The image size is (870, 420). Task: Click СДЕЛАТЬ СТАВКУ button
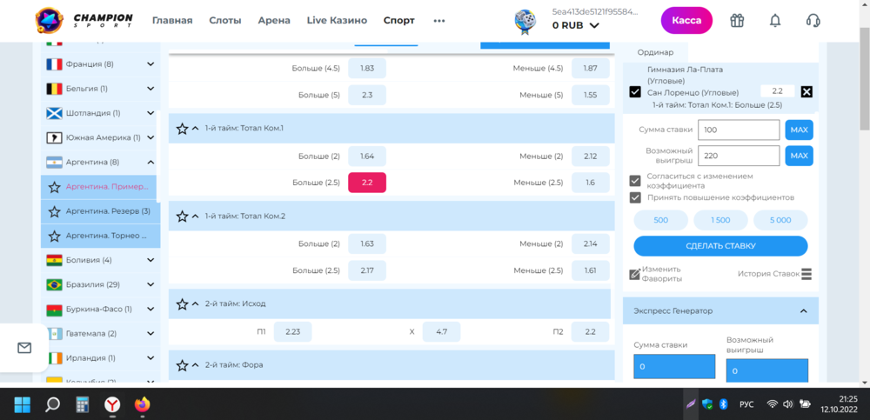pyautogui.click(x=720, y=246)
